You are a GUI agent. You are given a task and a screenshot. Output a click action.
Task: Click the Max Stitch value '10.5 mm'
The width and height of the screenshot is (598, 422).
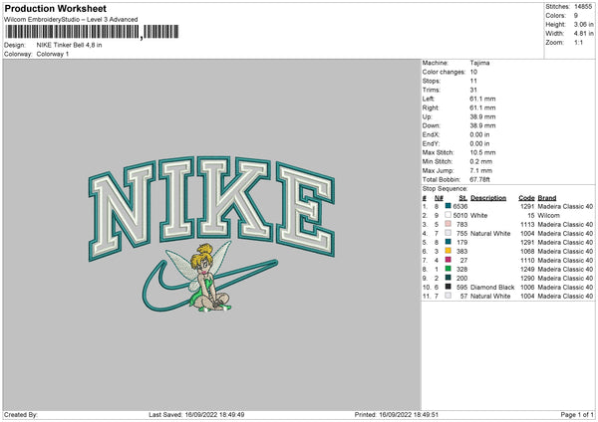(482, 152)
